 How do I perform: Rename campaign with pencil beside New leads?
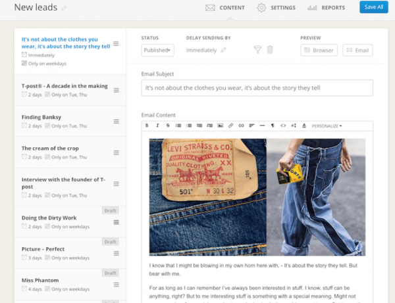[64, 9]
